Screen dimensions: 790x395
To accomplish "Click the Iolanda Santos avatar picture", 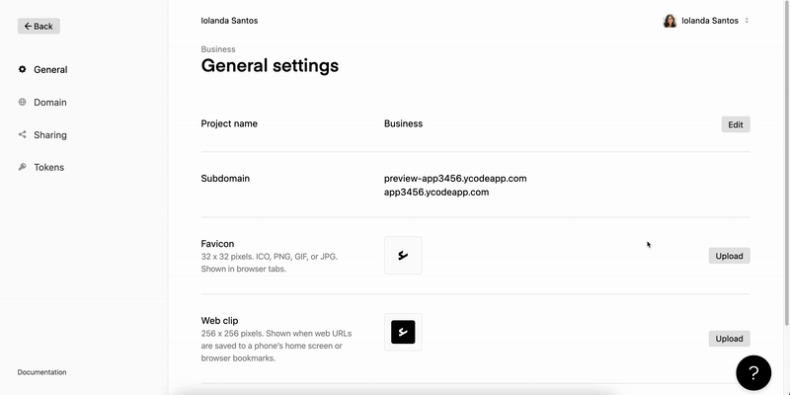I will tap(670, 21).
